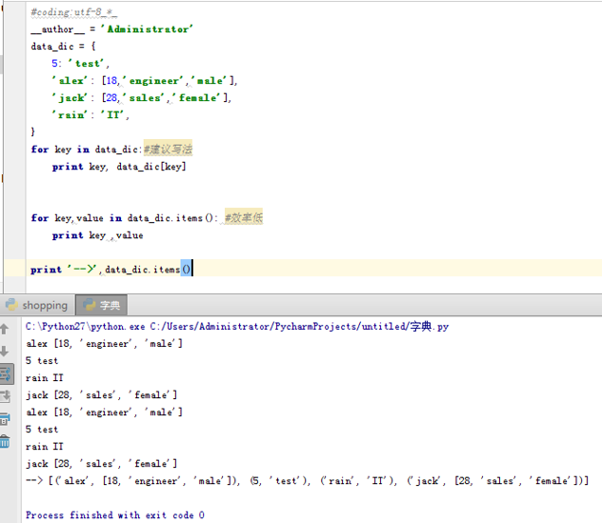Click the 'alex' key line in the editor
The image size is (602, 523).
145,81
